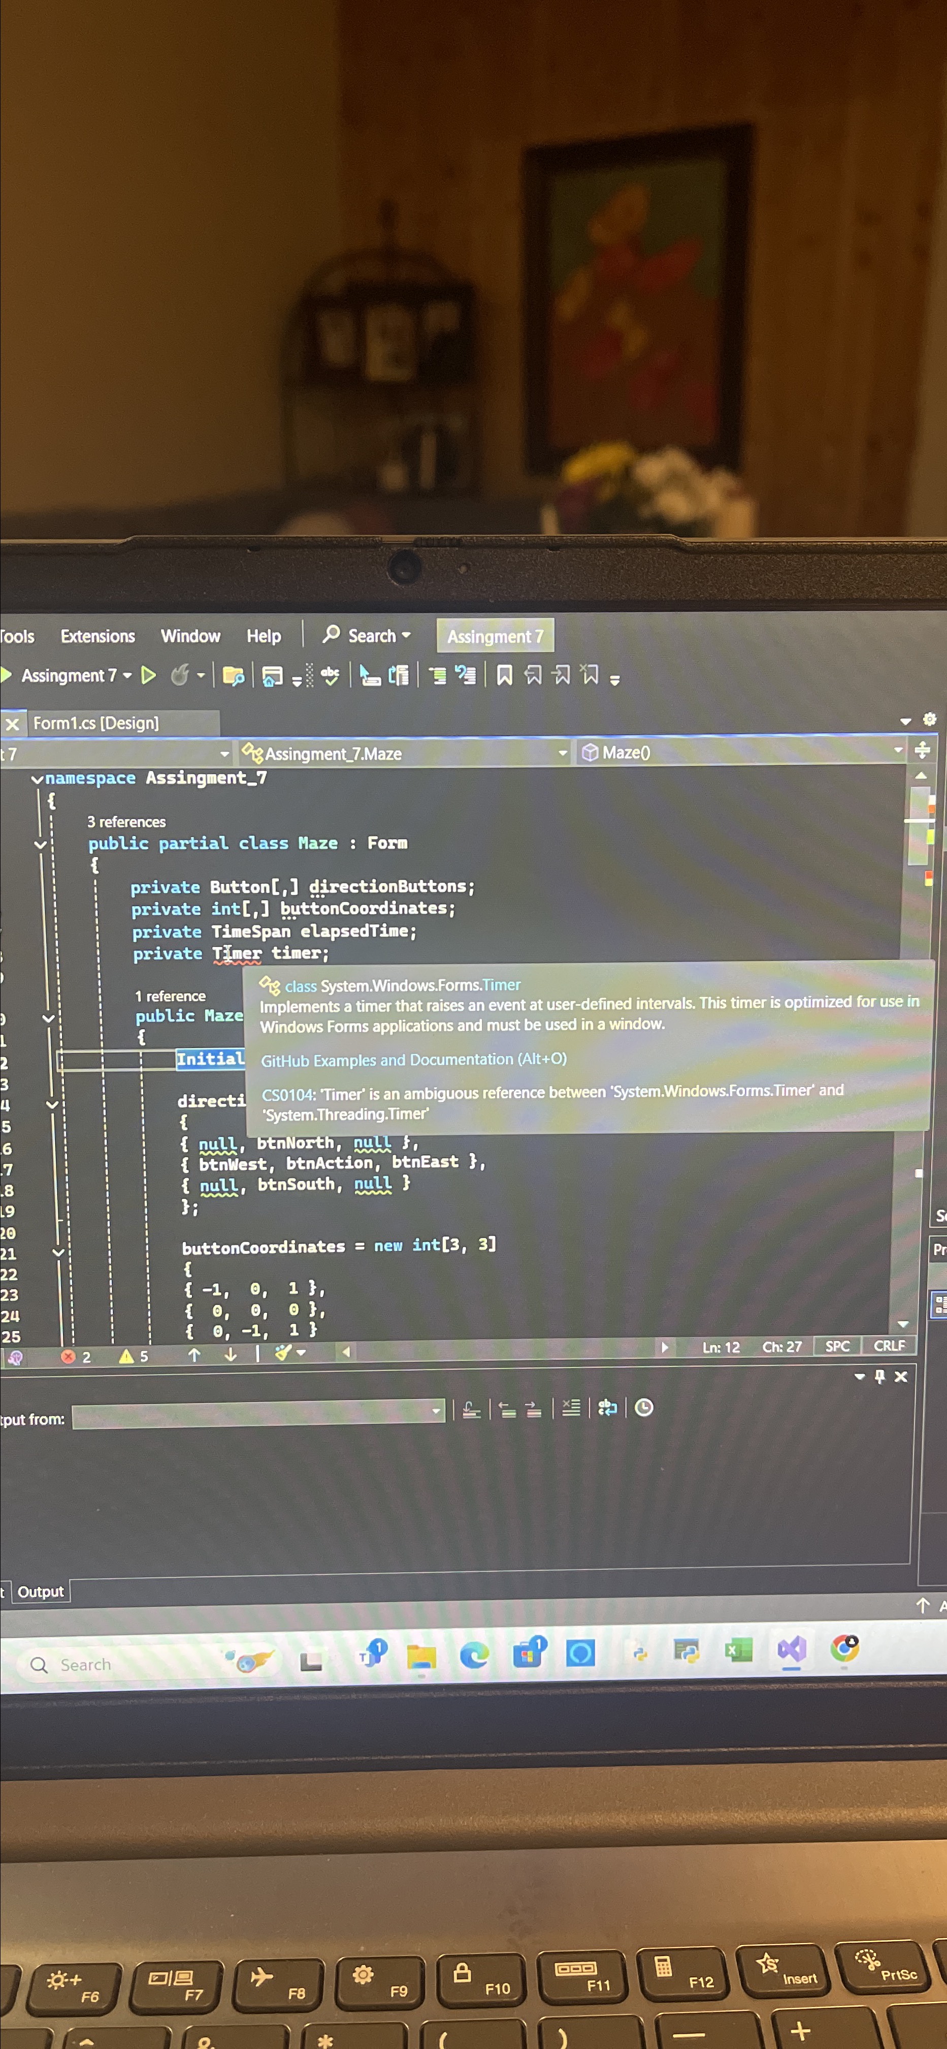
Task: Collapse the buttonCoordinates array initializer block
Action: pos(58,1253)
